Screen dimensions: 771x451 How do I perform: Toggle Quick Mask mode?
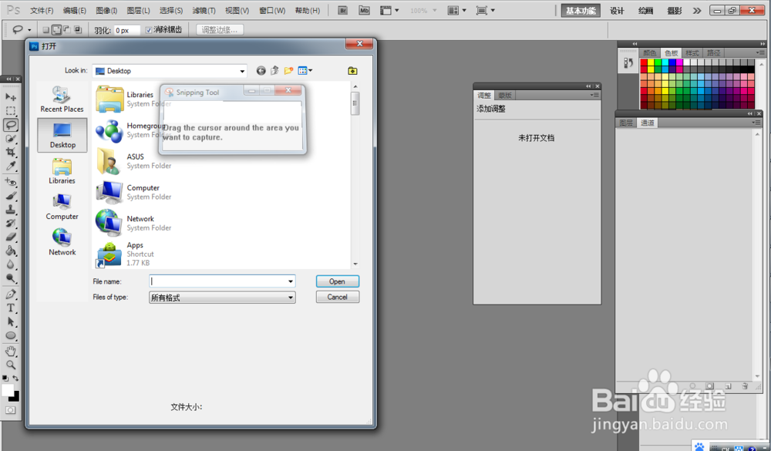coord(10,410)
